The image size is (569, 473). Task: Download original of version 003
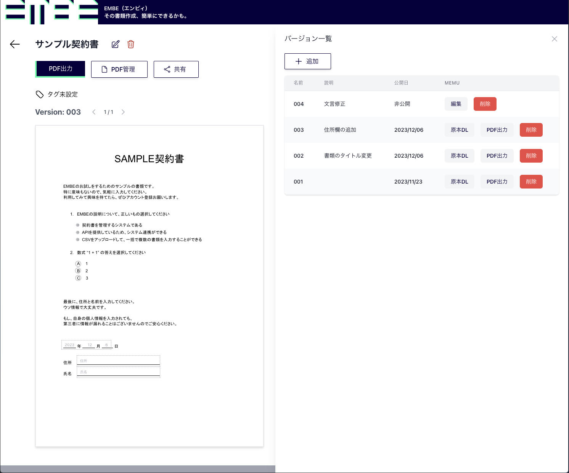click(460, 130)
